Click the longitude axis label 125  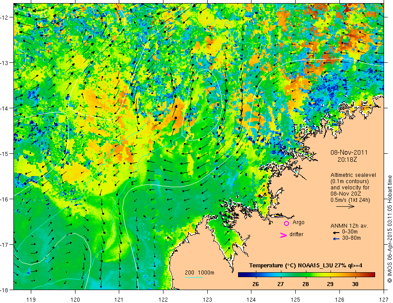click(296, 299)
